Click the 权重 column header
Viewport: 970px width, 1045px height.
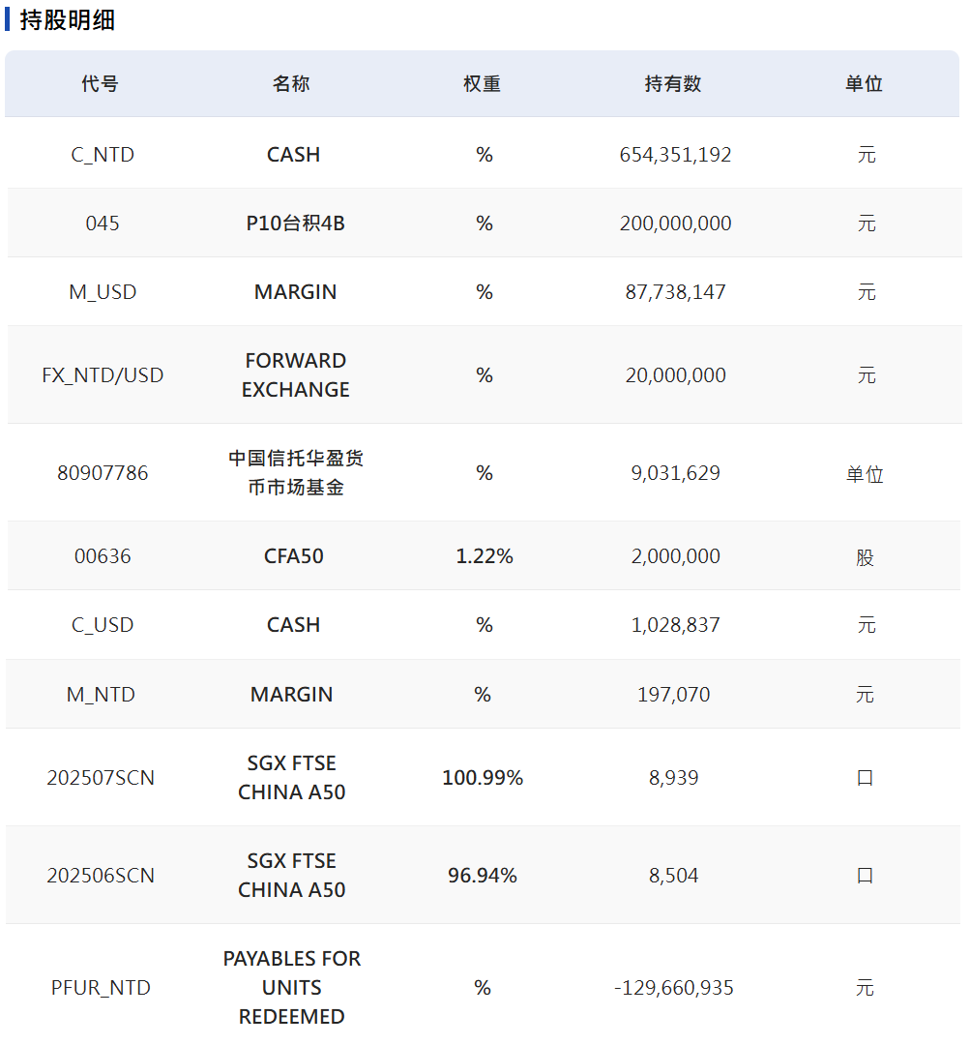point(482,84)
